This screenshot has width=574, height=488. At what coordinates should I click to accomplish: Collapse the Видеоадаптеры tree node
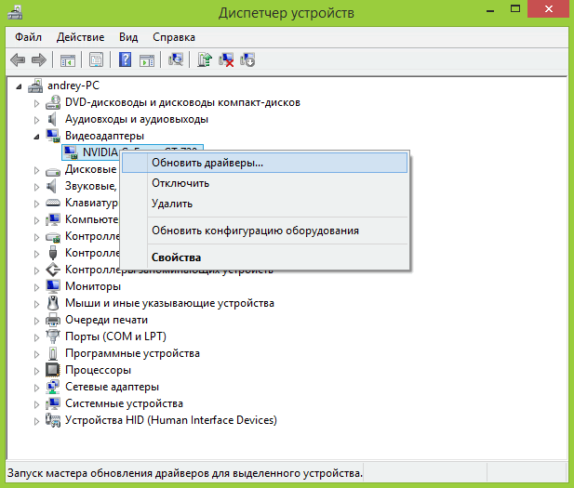[38, 136]
